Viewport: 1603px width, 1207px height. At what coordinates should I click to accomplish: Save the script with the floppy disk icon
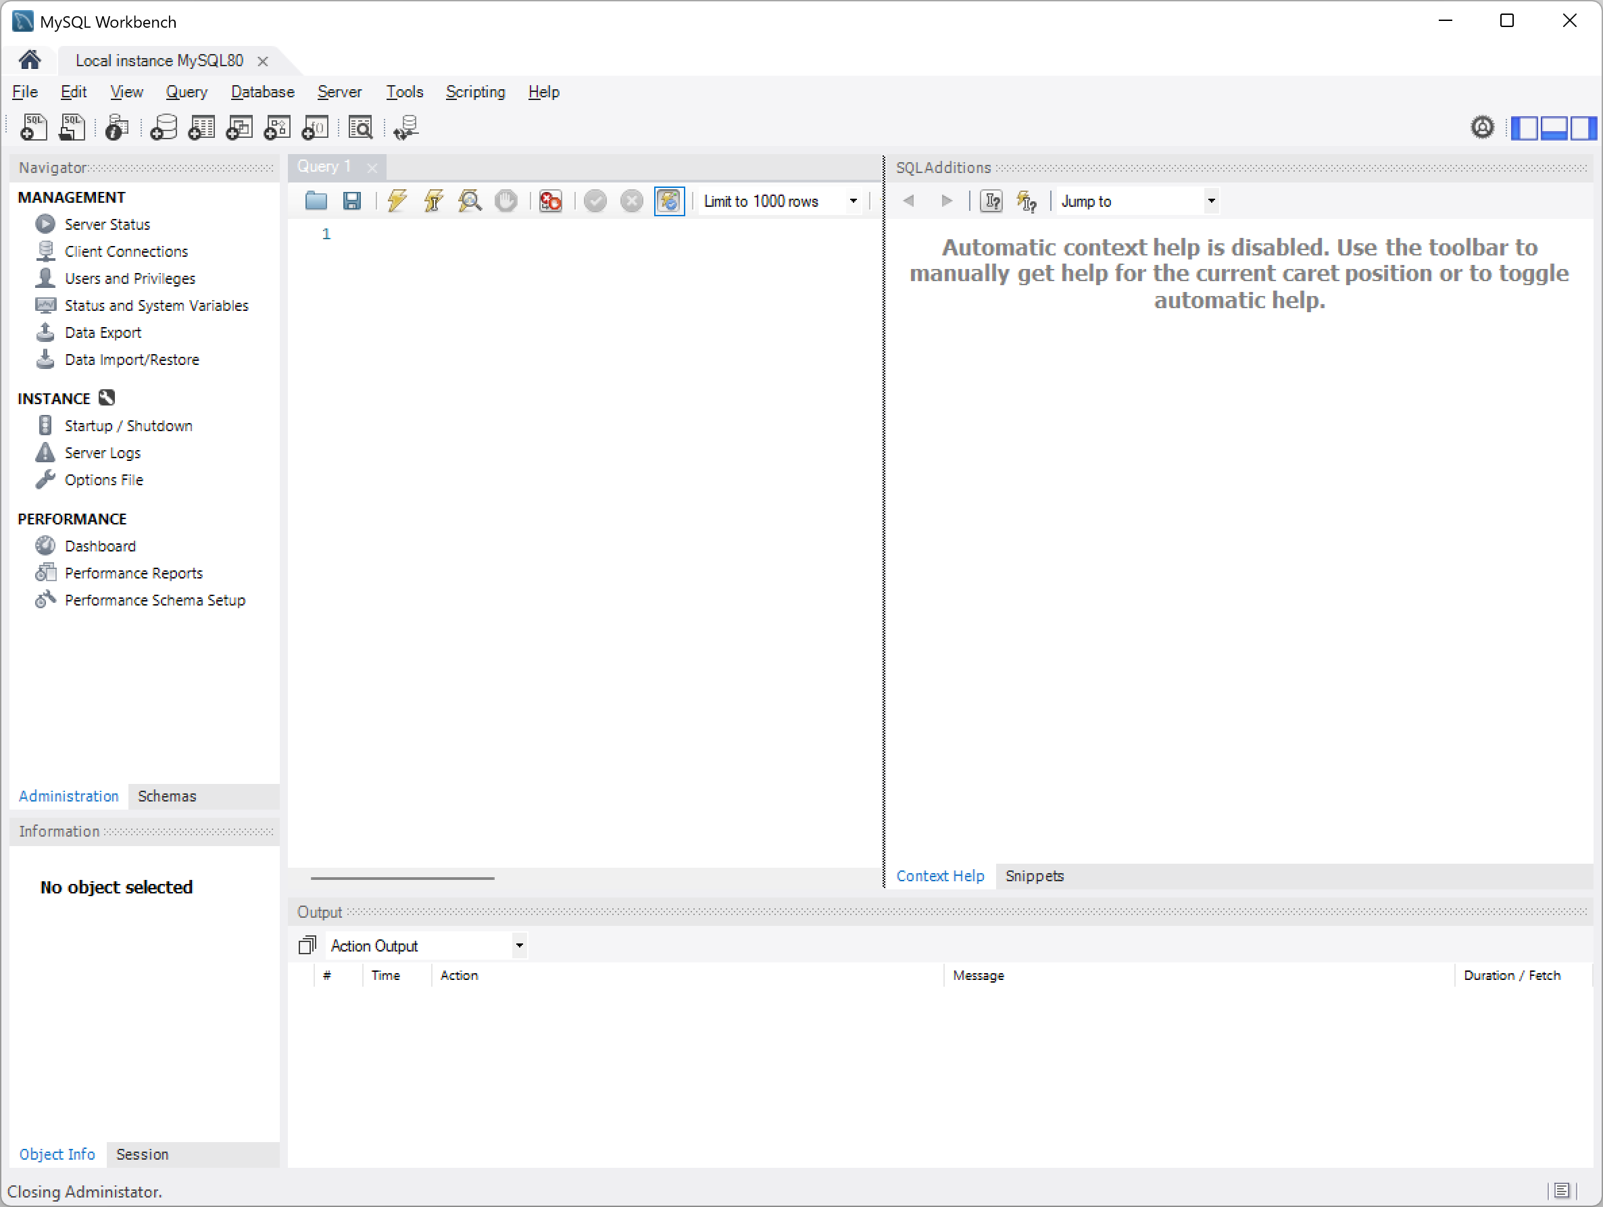click(352, 201)
